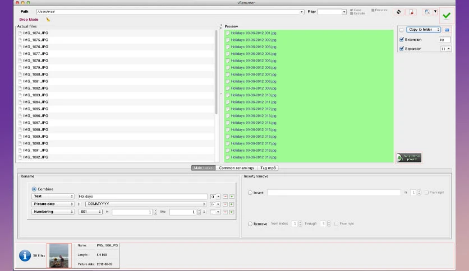Image resolution: width=469 pixels, height=271 pixels.
Task: Remove the Numbering row with red minus icon
Action: [x=225, y=212]
